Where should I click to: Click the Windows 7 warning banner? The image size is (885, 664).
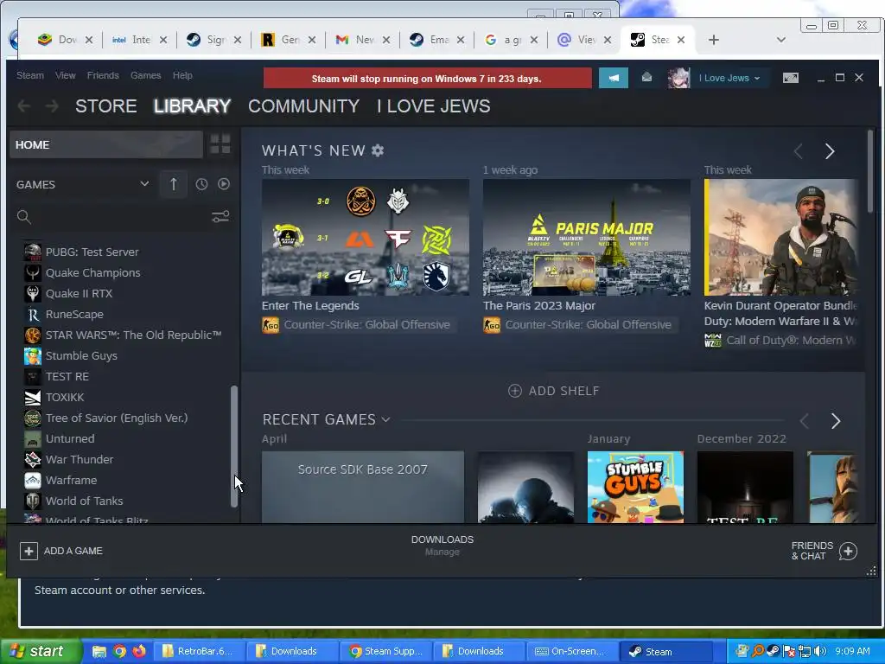pyautogui.click(x=427, y=79)
